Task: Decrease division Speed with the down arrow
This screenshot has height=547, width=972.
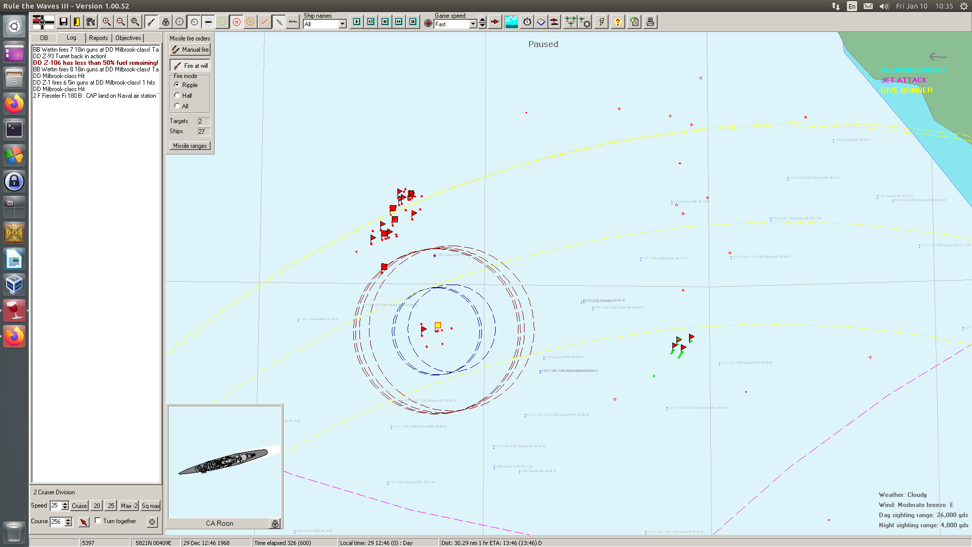Action: (x=65, y=507)
